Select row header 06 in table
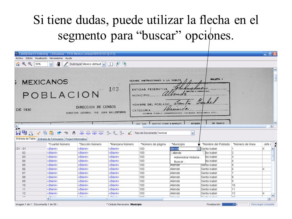Viewport: 292px width, 219px height. coord(31,169)
